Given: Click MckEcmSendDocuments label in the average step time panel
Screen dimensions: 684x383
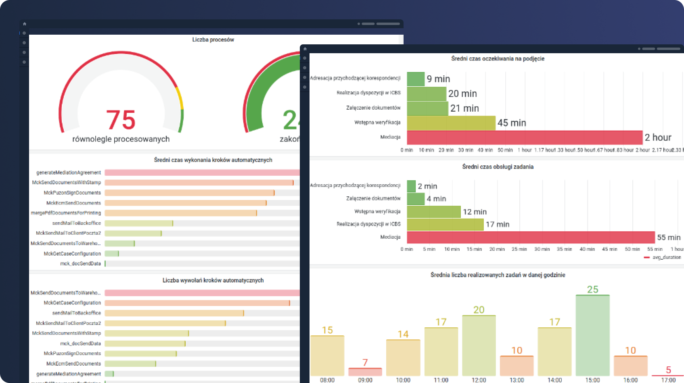Looking at the screenshot, I should 73,203.
